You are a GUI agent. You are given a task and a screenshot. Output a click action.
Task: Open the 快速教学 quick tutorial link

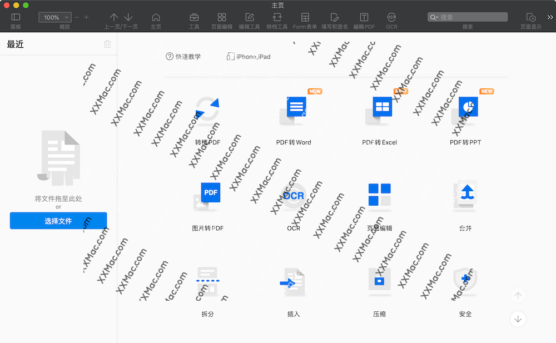pos(184,56)
